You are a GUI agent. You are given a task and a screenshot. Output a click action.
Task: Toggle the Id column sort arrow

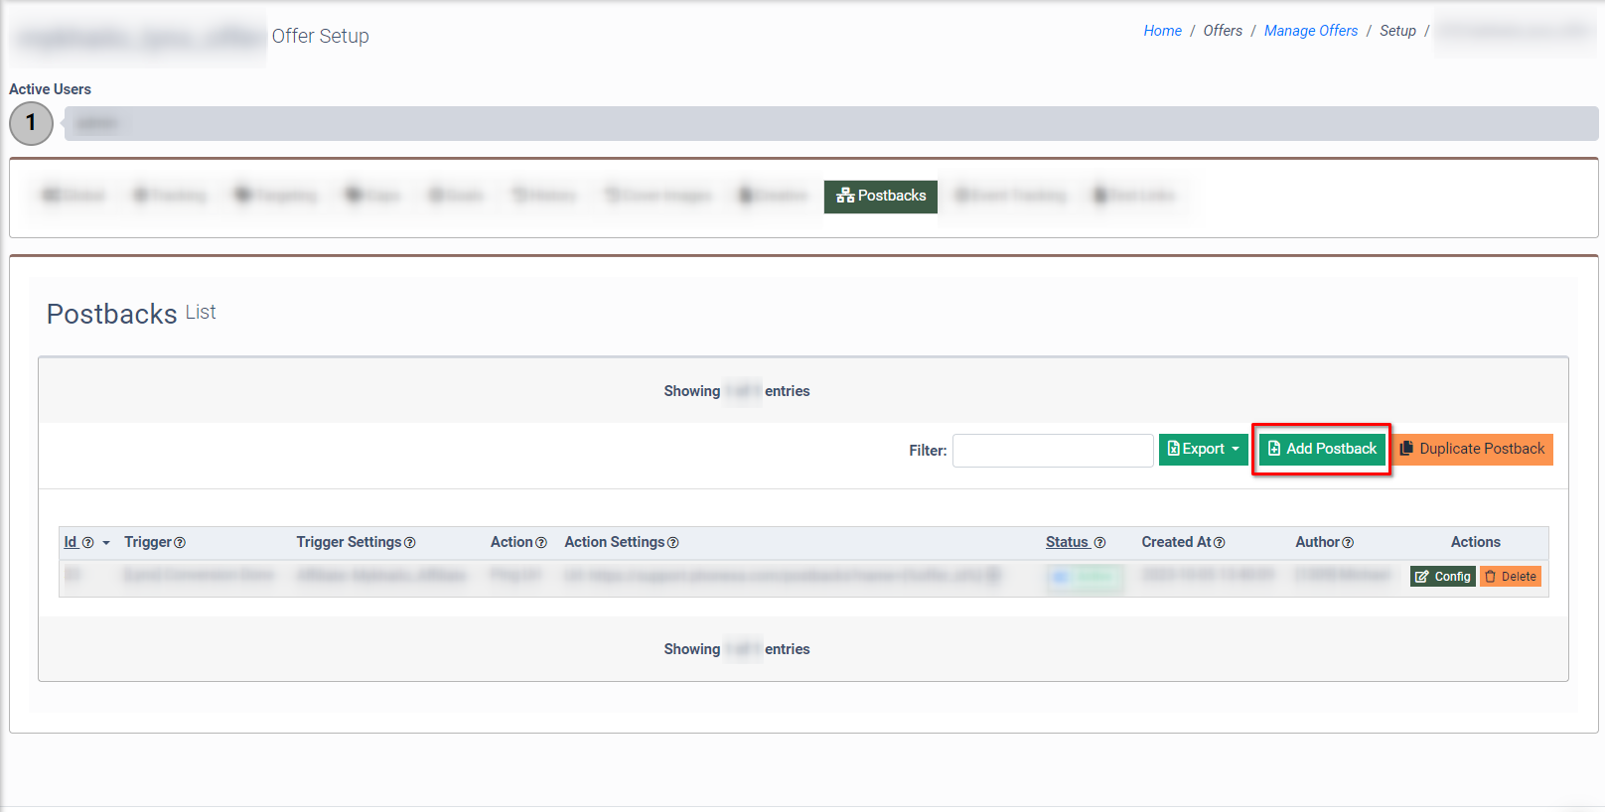click(106, 543)
